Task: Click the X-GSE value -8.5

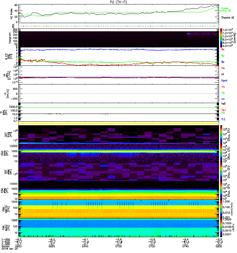Action: click(x=18, y=239)
